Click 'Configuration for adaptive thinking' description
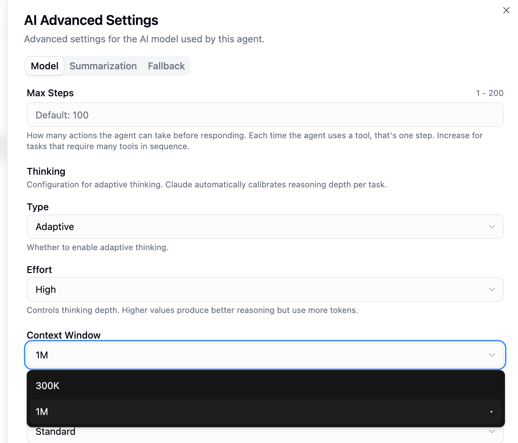Image resolution: width=518 pixels, height=443 pixels. click(207, 185)
